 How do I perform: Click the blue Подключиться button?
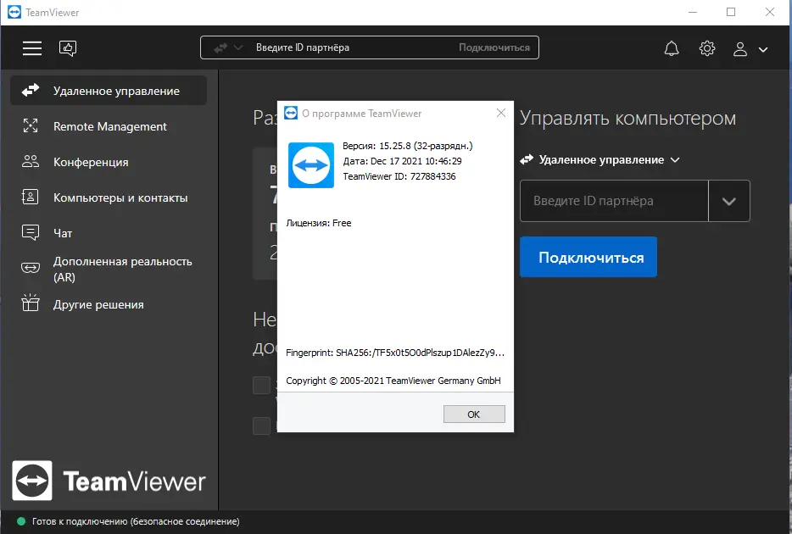coord(588,256)
